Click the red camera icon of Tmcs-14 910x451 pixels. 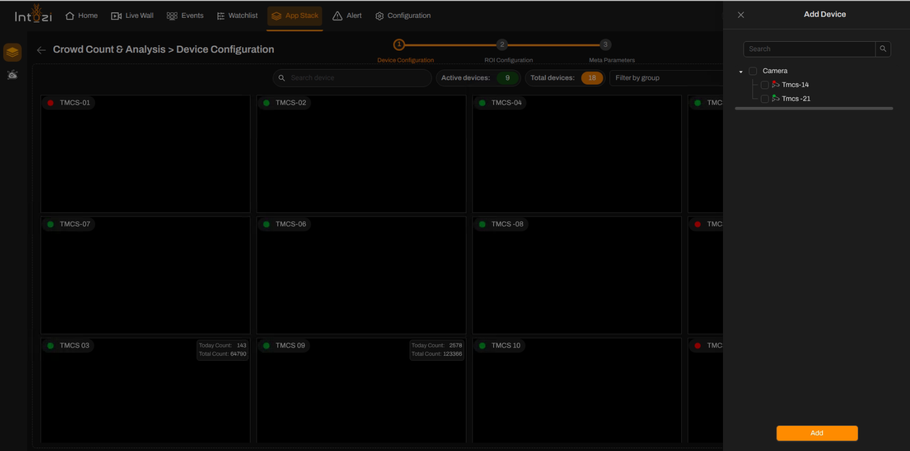point(776,85)
